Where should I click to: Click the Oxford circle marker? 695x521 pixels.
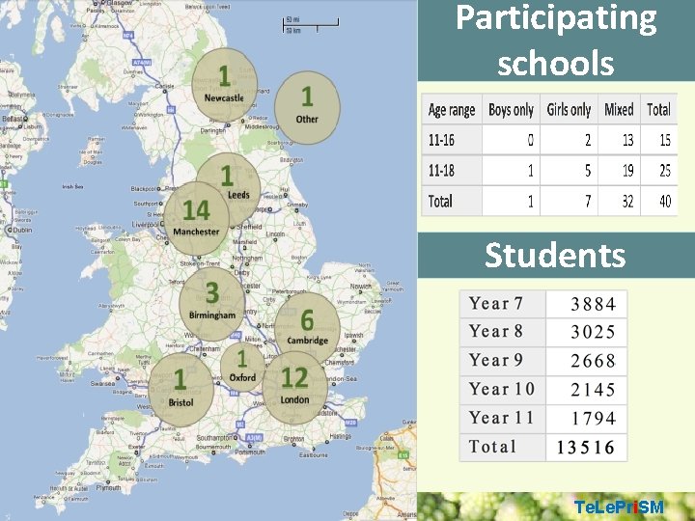point(242,367)
